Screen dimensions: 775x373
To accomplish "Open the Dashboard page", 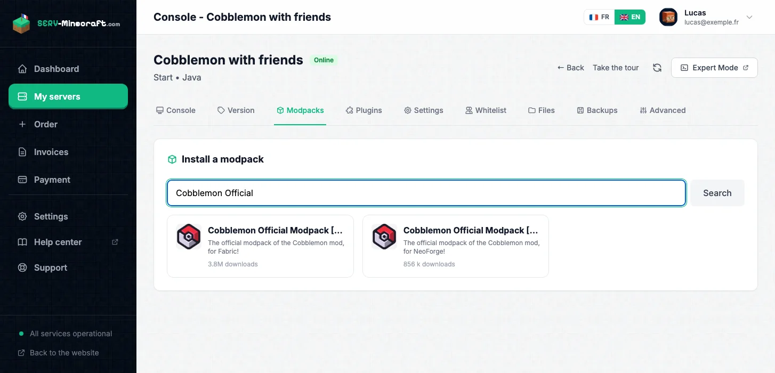I will (68, 69).
